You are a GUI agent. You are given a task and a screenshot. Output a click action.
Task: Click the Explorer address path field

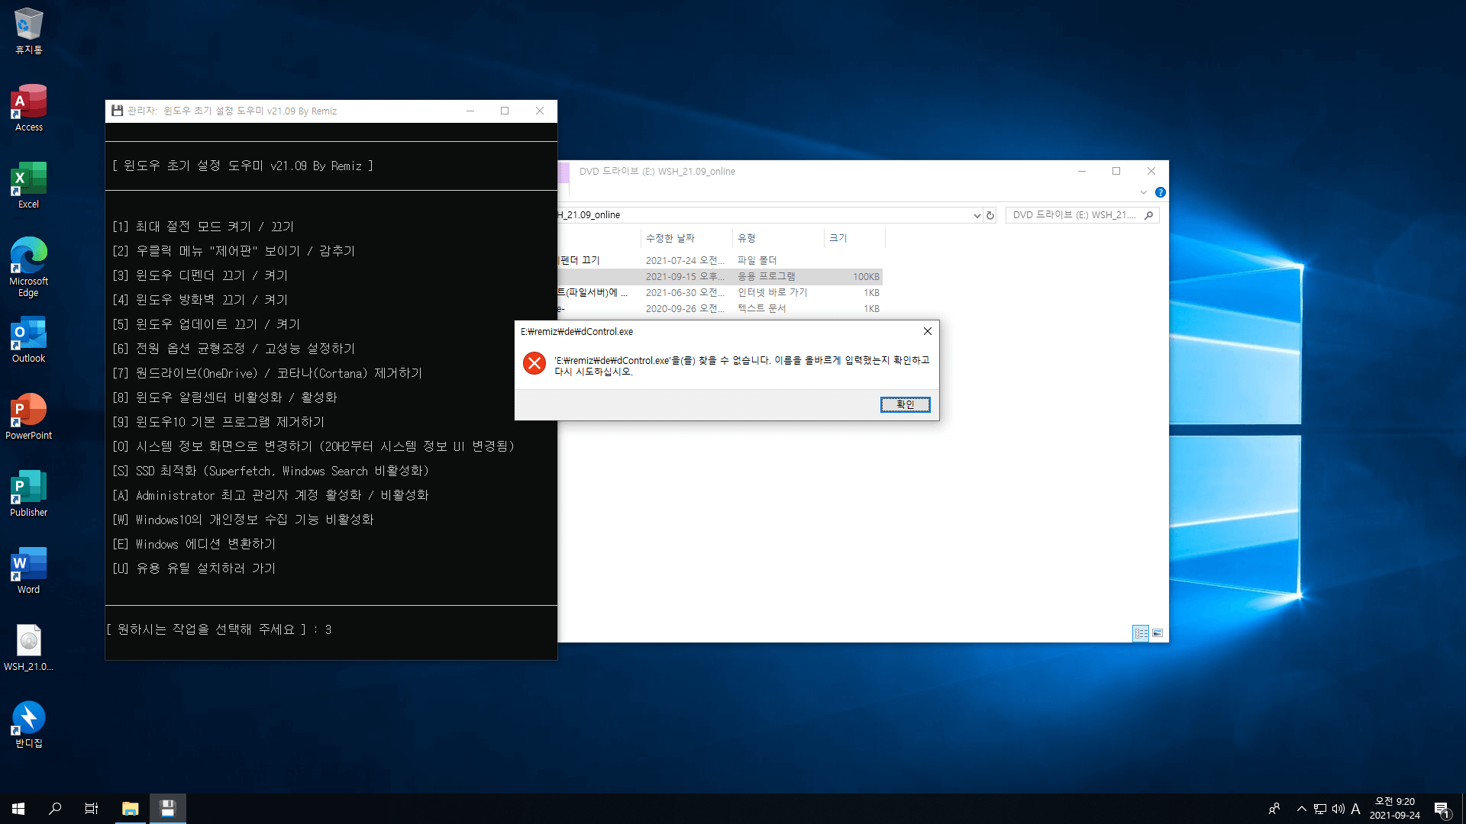coord(764,215)
